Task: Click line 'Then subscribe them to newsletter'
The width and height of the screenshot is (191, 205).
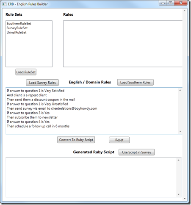Action: pyautogui.click(x=32, y=117)
